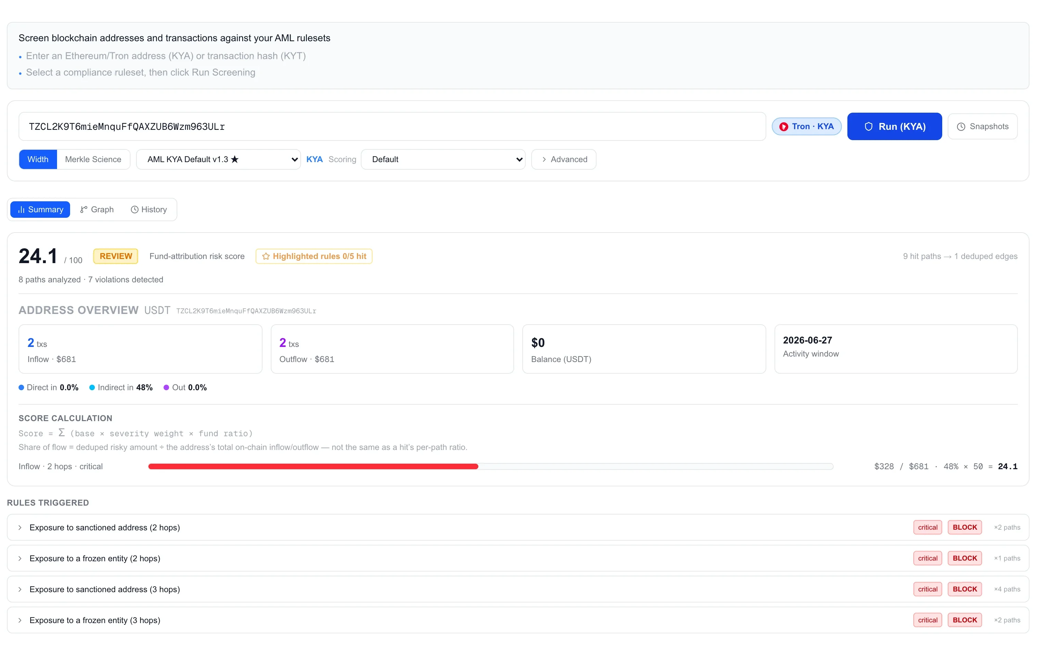This screenshot has height=654, width=1046.
Task: Click the Inflow $681 card
Action: [x=140, y=349]
